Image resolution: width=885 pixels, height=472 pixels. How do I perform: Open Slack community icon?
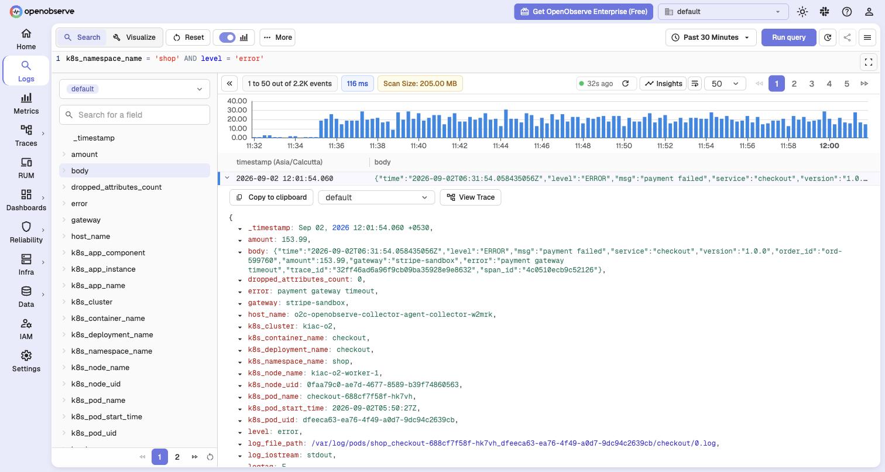[825, 12]
